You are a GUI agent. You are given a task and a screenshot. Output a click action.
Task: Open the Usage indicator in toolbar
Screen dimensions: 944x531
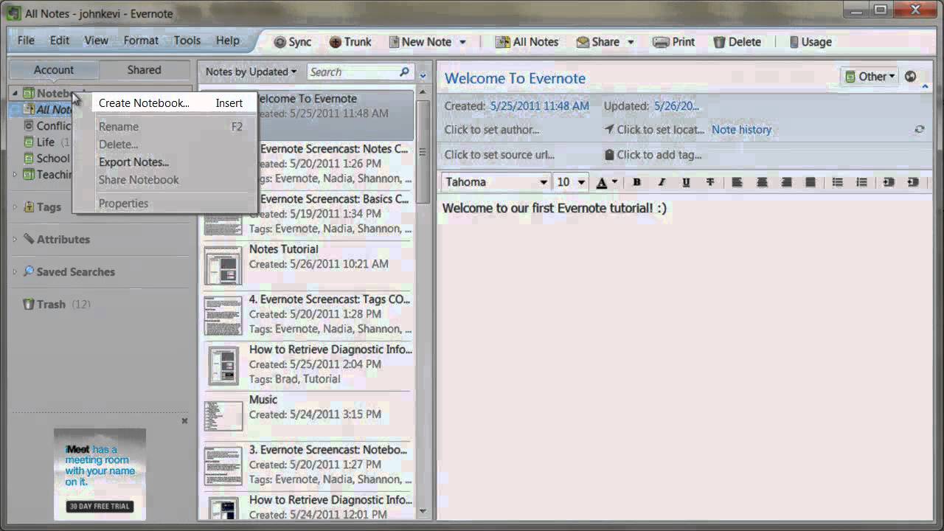click(810, 42)
